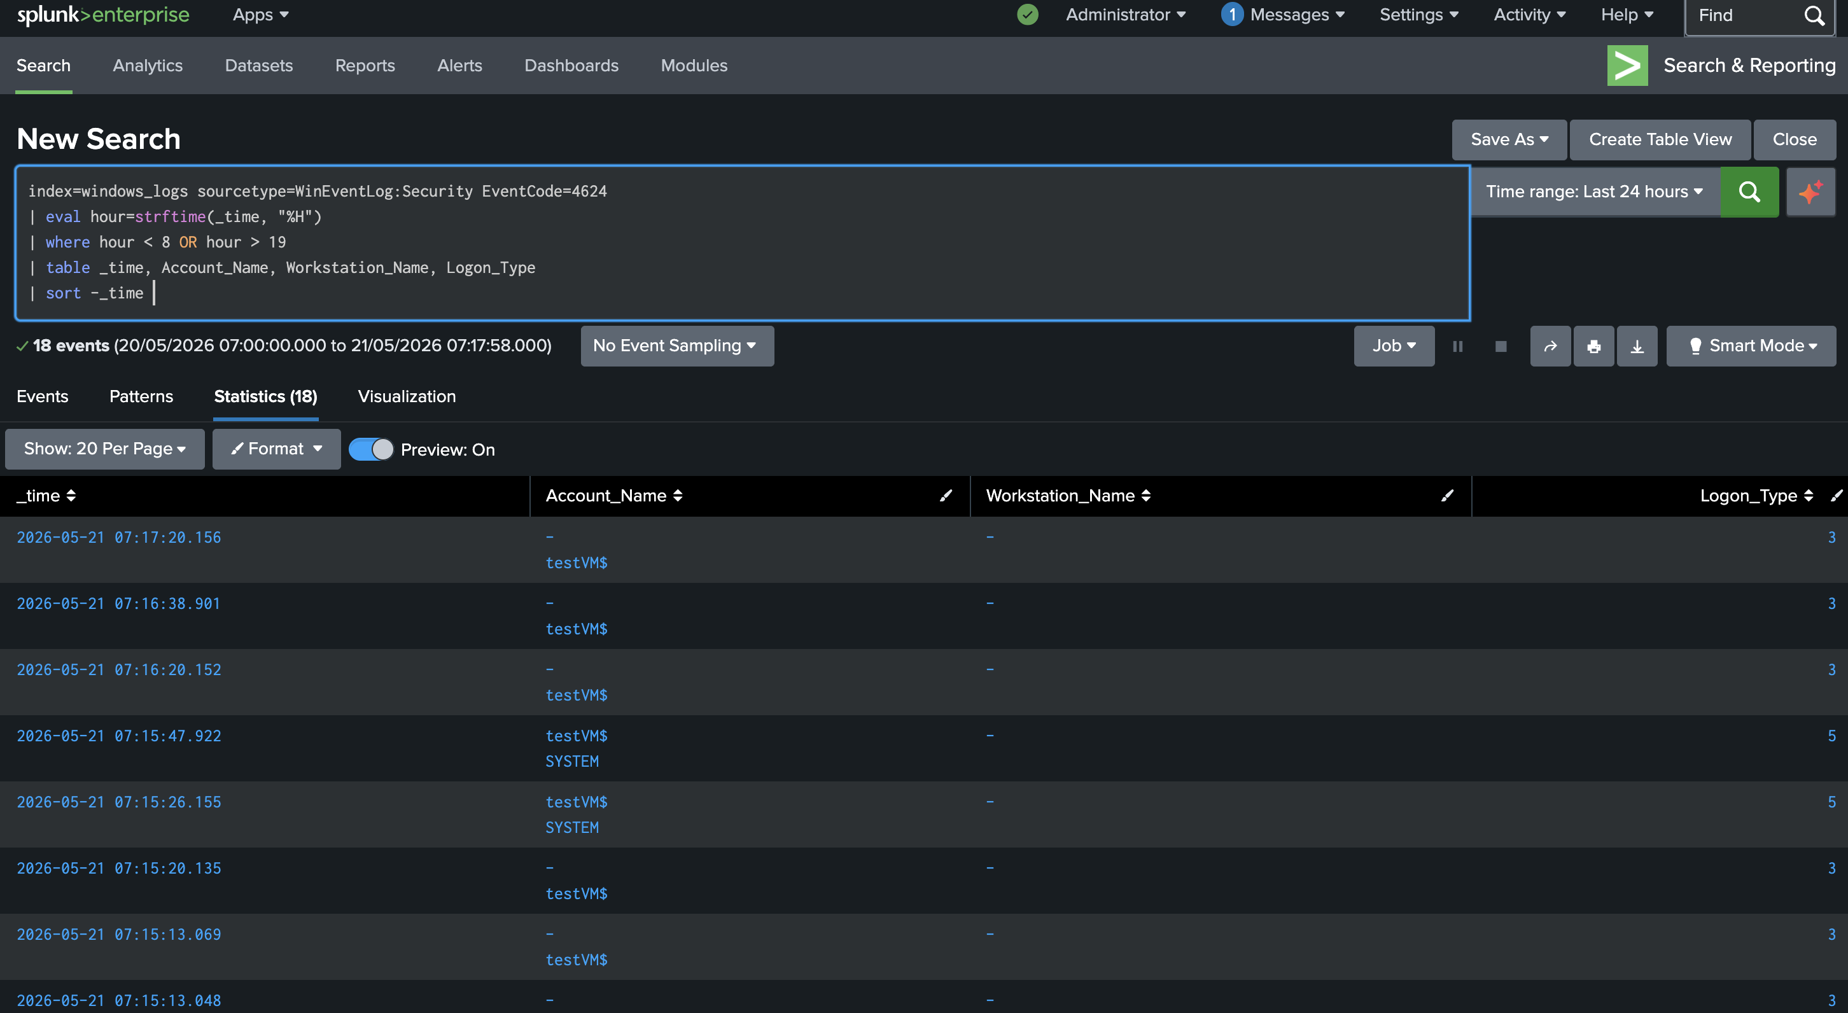Edit Account_Name column format pencil
Screen dimensions: 1848x1013
point(946,496)
